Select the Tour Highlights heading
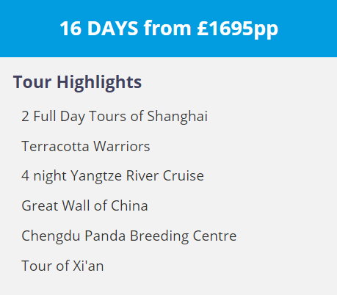The height and width of the screenshot is (295, 337). click(x=77, y=82)
